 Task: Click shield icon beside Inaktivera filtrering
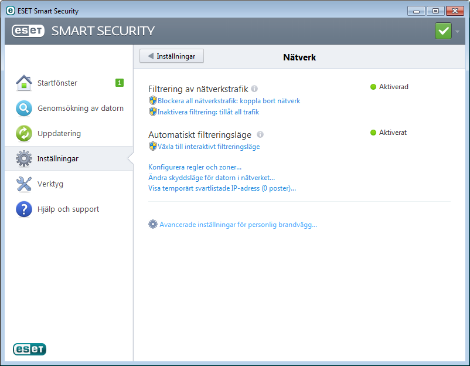[x=153, y=111]
